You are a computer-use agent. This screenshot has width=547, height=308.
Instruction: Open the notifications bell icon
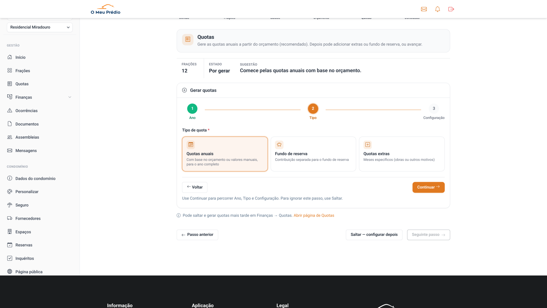pyautogui.click(x=438, y=9)
